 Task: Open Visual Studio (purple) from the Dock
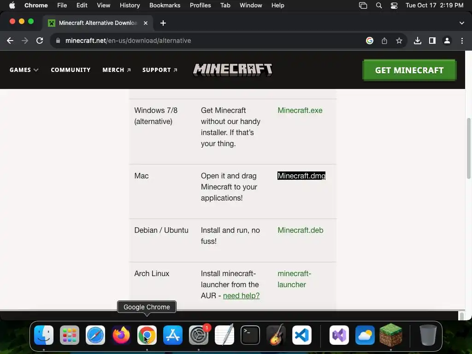339,335
